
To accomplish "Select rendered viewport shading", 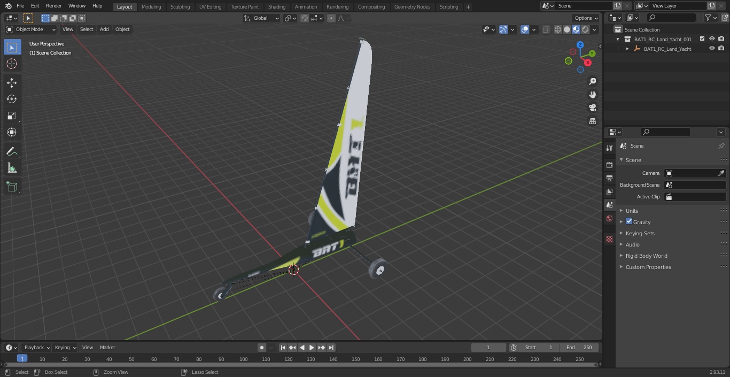I will pyautogui.click(x=585, y=29).
